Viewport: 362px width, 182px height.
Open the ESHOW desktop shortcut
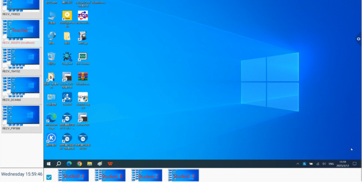click(67, 97)
